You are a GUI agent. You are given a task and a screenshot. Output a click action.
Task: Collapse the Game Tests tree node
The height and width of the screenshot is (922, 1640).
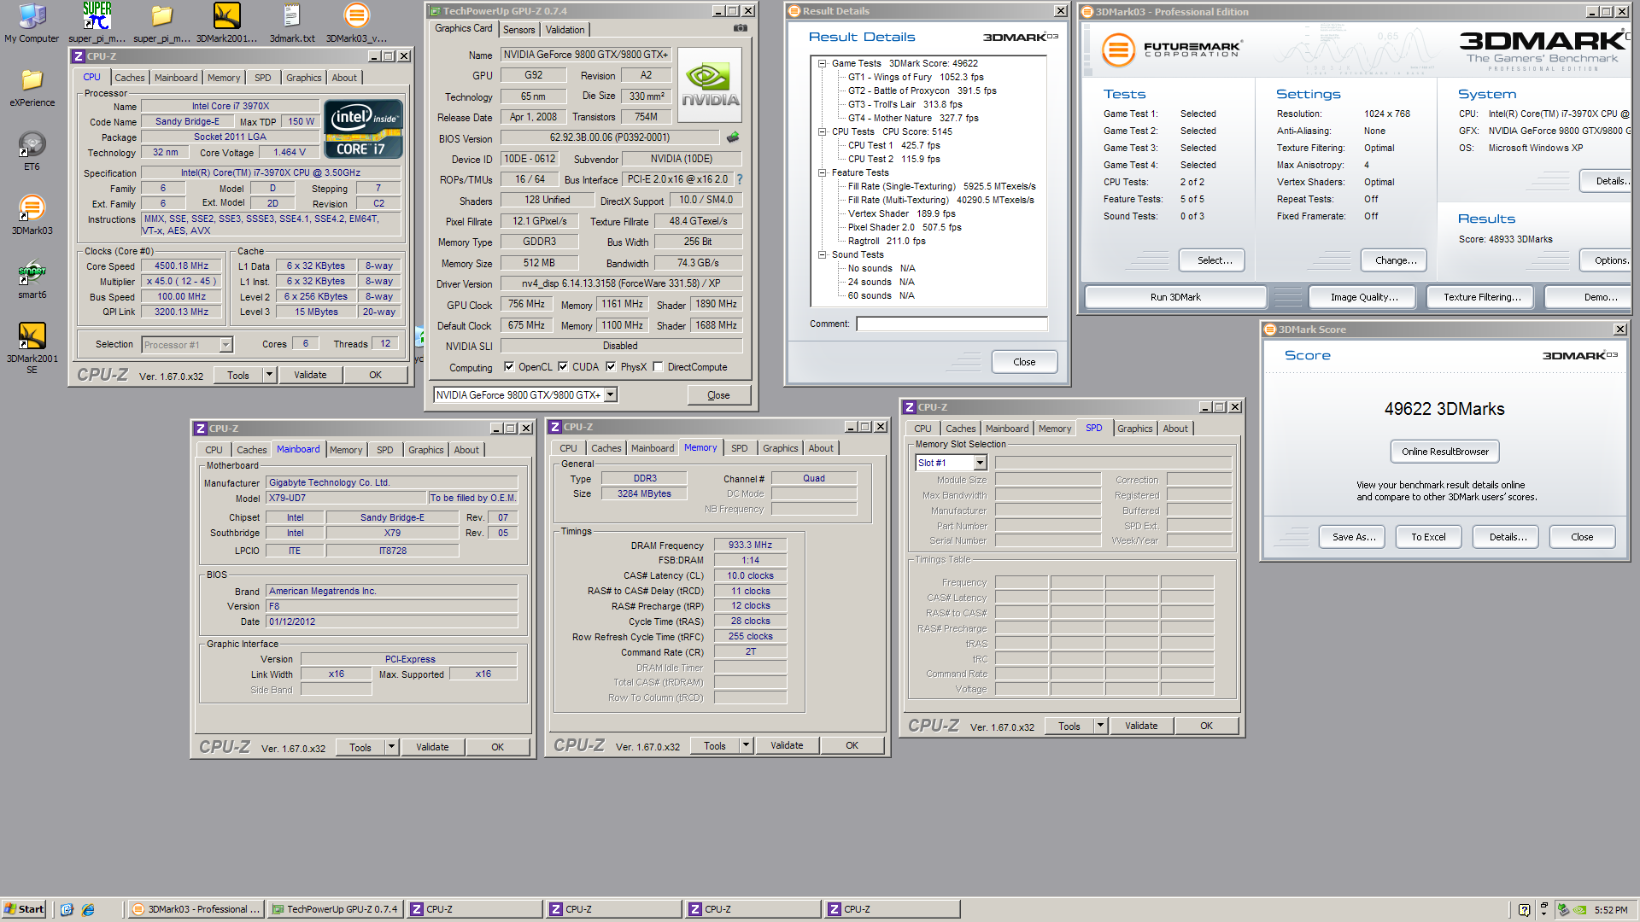tap(822, 63)
